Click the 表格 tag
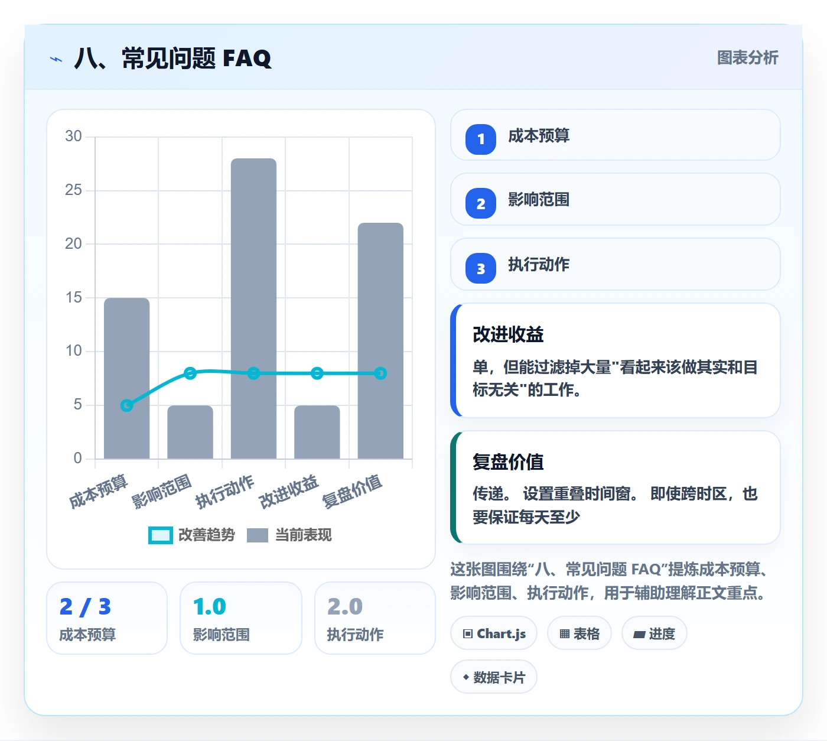Image resolution: width=827 pixels, height=741 pixels. (x=579, y=633)
